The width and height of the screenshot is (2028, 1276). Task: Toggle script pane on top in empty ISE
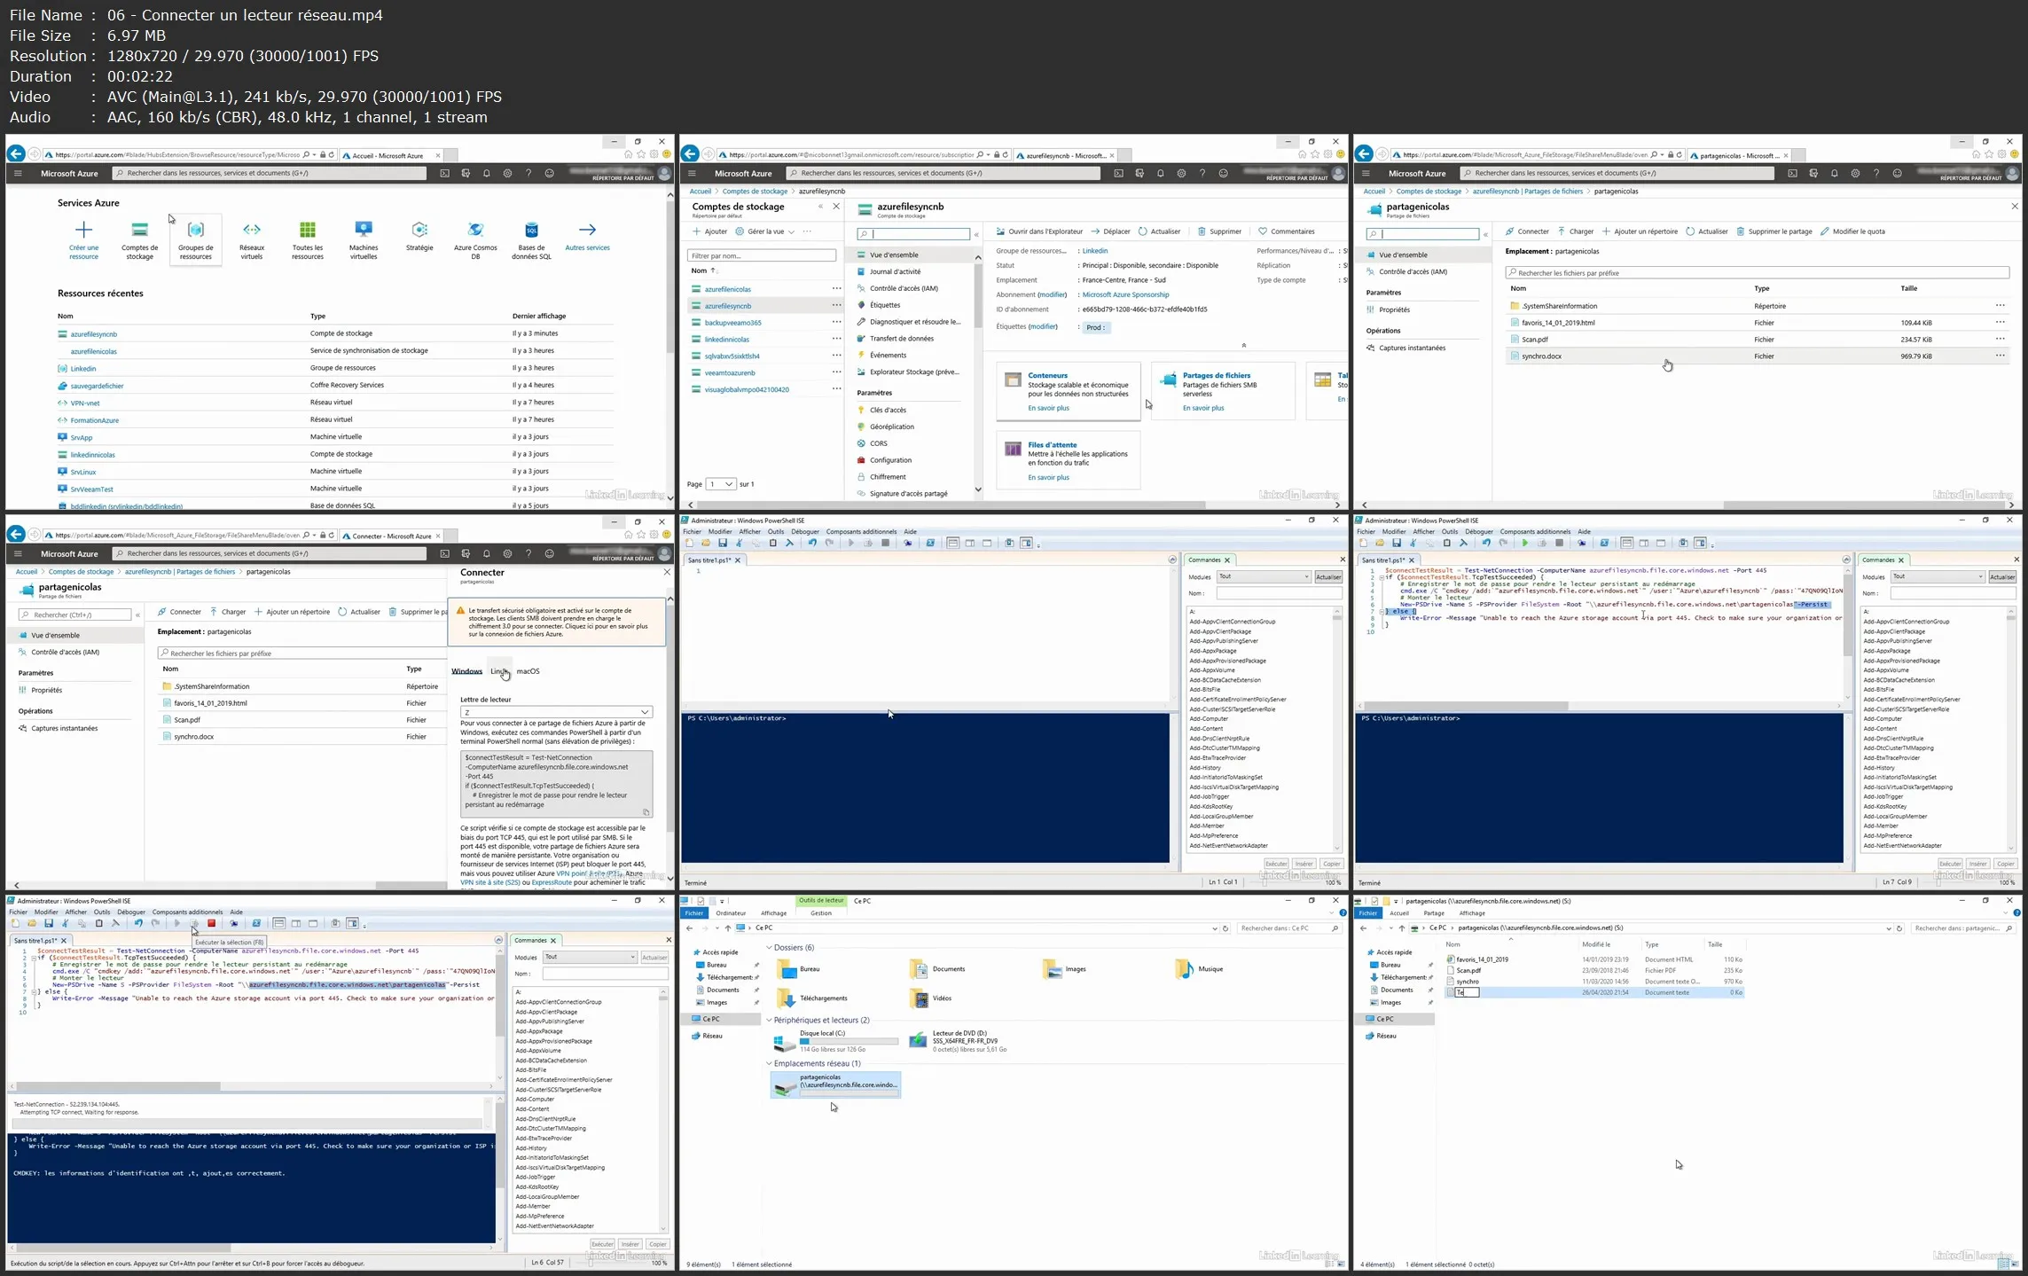tap(952, 543)
